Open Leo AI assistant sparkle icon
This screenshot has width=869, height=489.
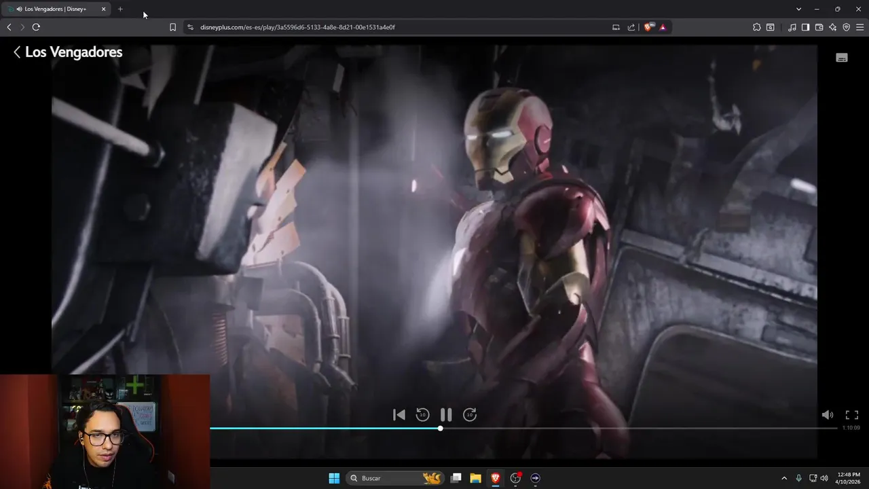click(x=832, y=27)
